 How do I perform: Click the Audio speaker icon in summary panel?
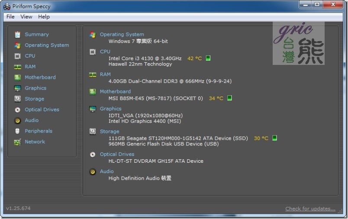[93, 172]
